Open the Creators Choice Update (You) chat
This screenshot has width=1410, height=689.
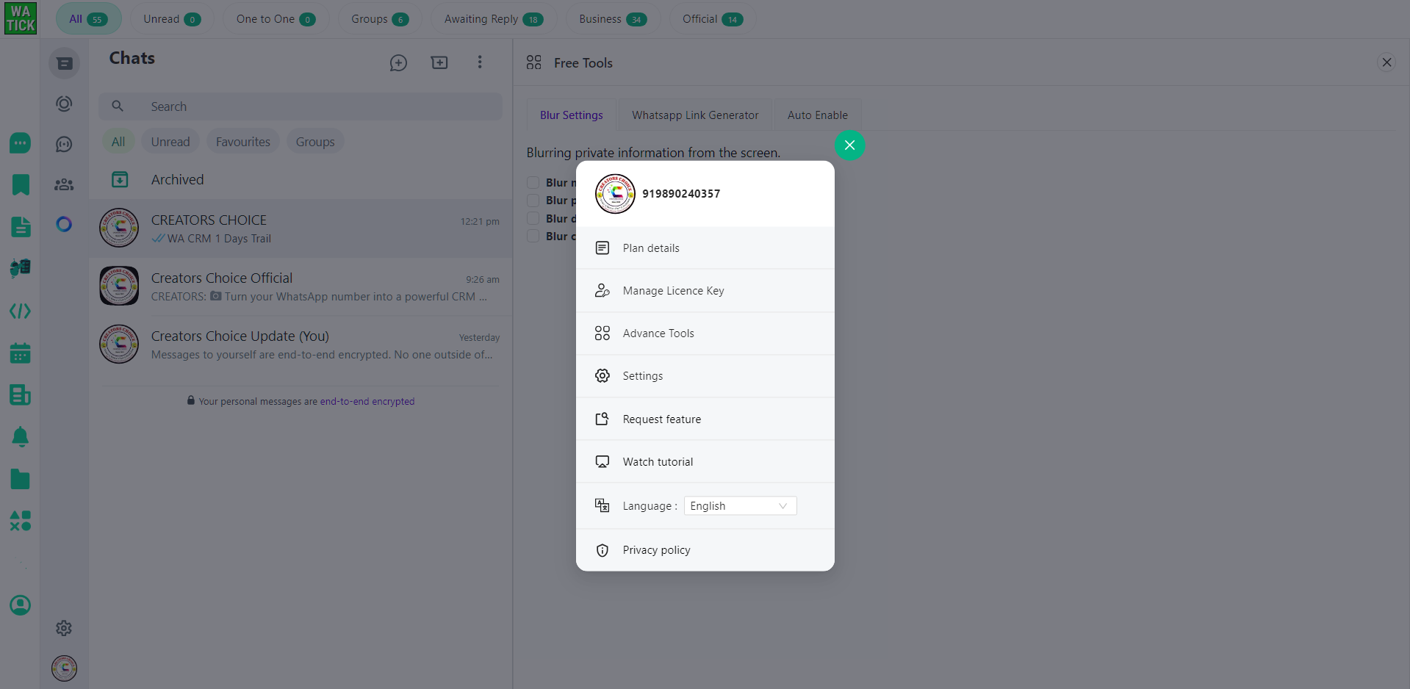pyautogui.click(x=301, y=344)
